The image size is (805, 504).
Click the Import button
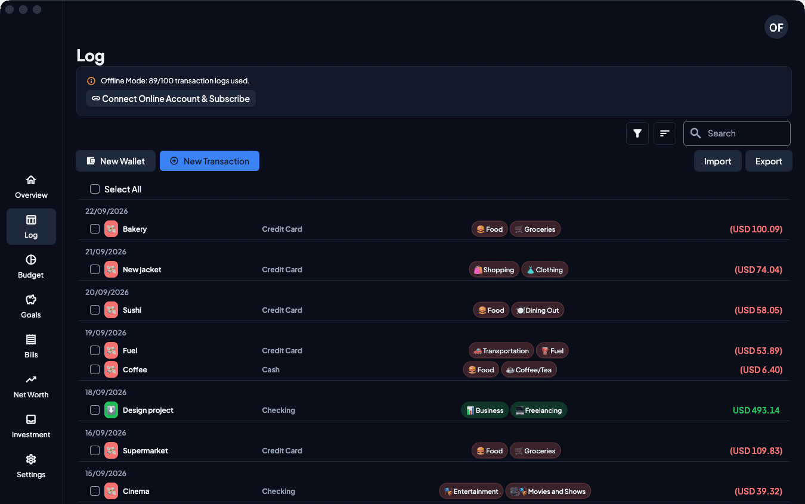718,161
